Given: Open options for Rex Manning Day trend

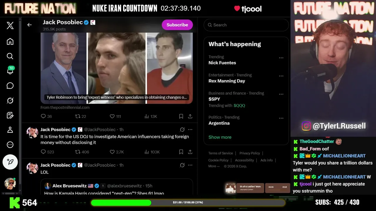Looking at the screenshot, I should click(281, 76).
